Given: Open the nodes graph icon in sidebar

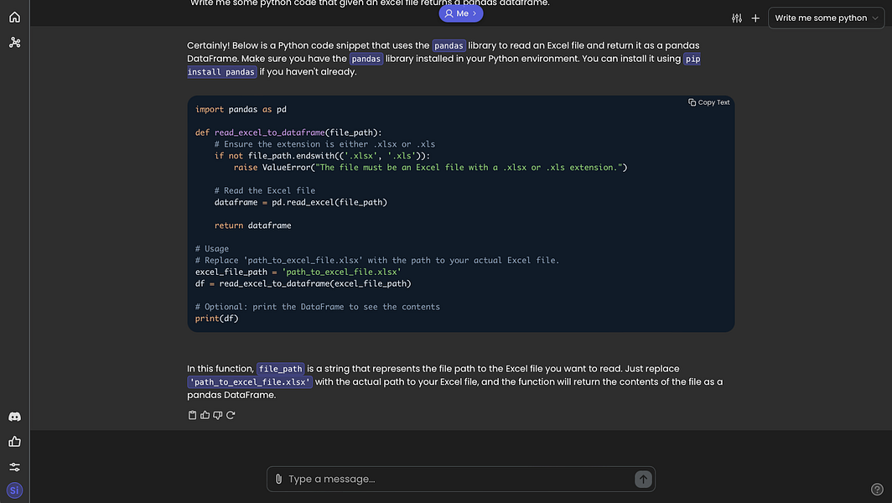Looking at the screenshot, I should click(x=14, y=42).
